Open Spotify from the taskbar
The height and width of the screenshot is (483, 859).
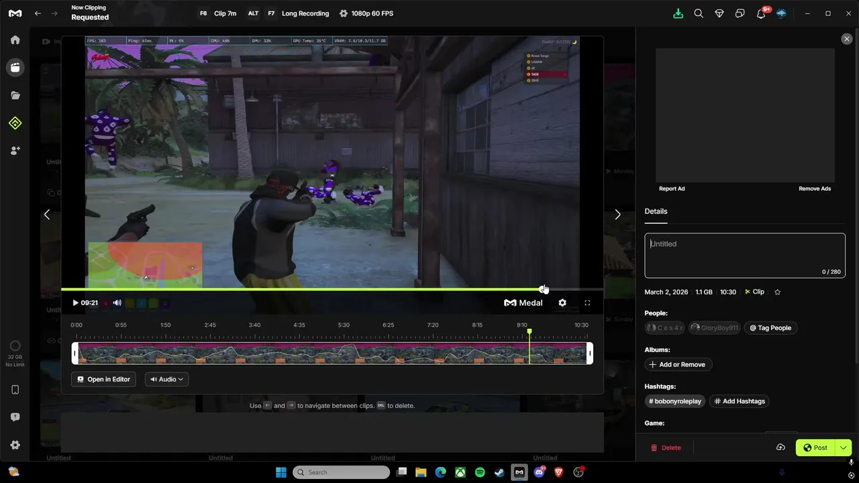(480, 472)
